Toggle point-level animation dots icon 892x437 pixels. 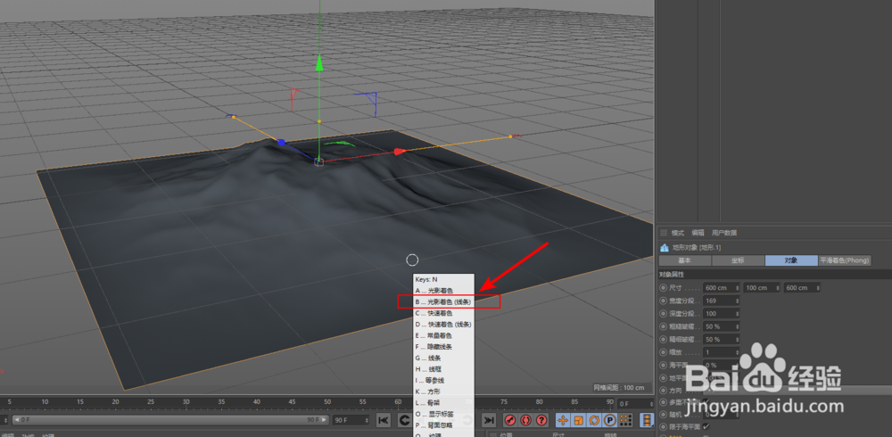(x=625, y=420)
